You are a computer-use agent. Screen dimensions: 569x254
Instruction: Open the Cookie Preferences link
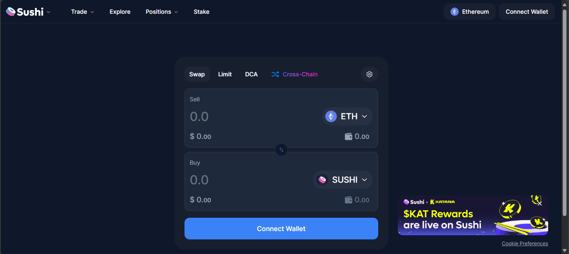[x=525, y=244]
